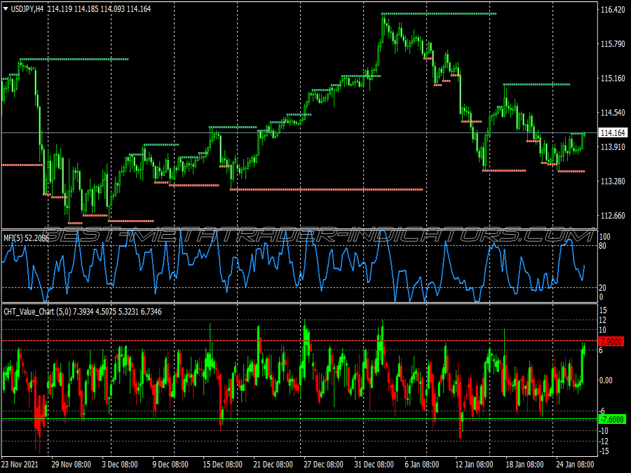Select the green dotted resistance line at chart top
Viewport: 631px width, 473px height.
coord(439,14)
